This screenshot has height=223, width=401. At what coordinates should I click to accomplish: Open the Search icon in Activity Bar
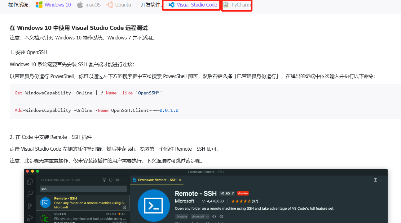(x=30, y=194)
